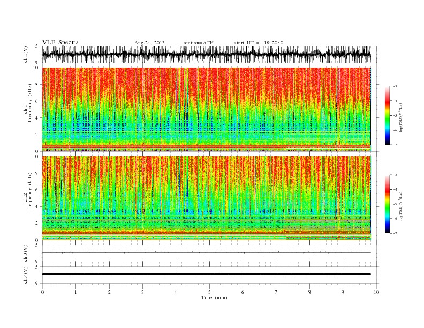Click the '9' tick on the time axis
Screen dimensions: 424x328
(x=343, y=292)
